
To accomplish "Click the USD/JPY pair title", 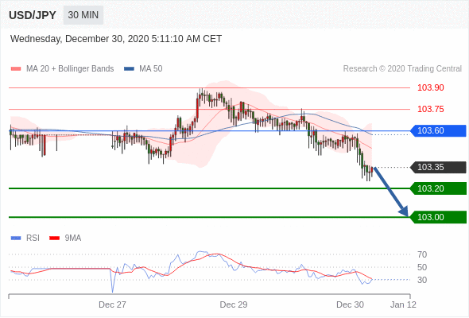I will point(33,15).
